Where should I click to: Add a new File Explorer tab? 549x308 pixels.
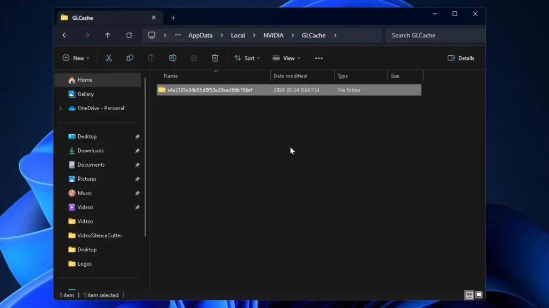tap(173, 18)
